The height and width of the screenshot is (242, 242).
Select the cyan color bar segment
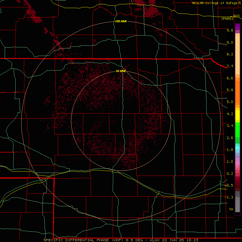237,148
